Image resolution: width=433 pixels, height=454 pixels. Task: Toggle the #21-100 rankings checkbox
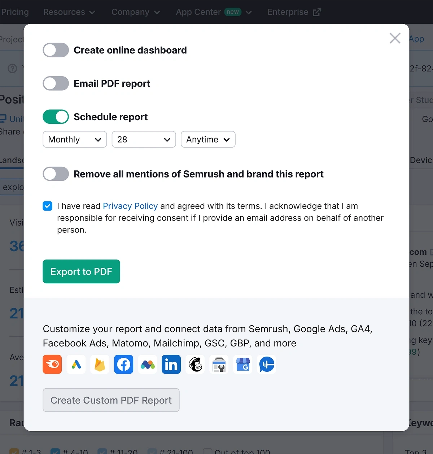152,451
